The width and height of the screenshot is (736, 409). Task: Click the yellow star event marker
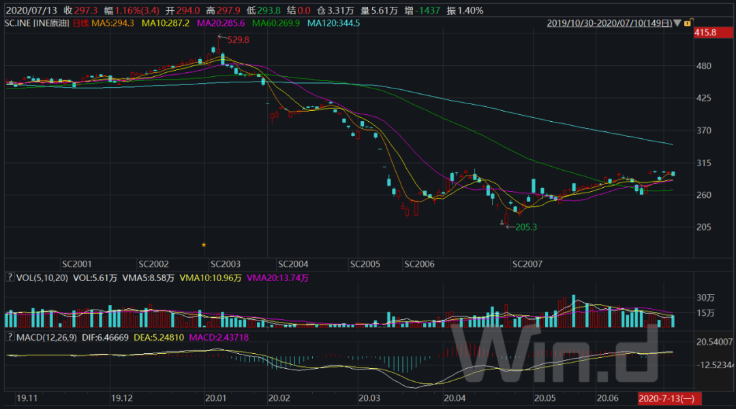pyautogui.click(x=204, y=245)
